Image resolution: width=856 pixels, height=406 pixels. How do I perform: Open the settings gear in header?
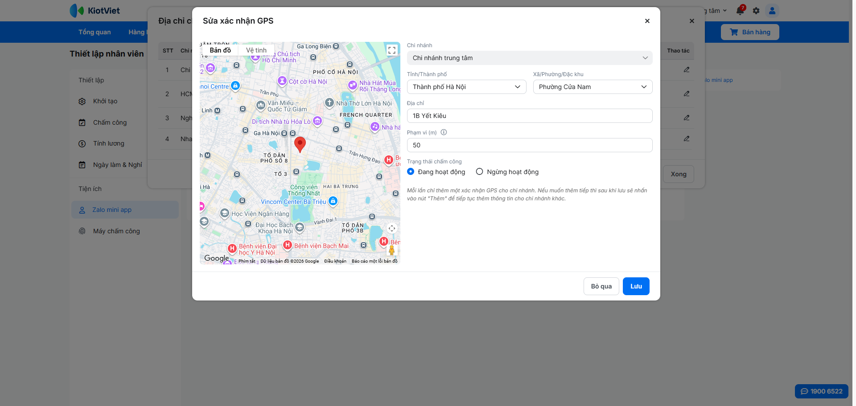pos(756,11)
